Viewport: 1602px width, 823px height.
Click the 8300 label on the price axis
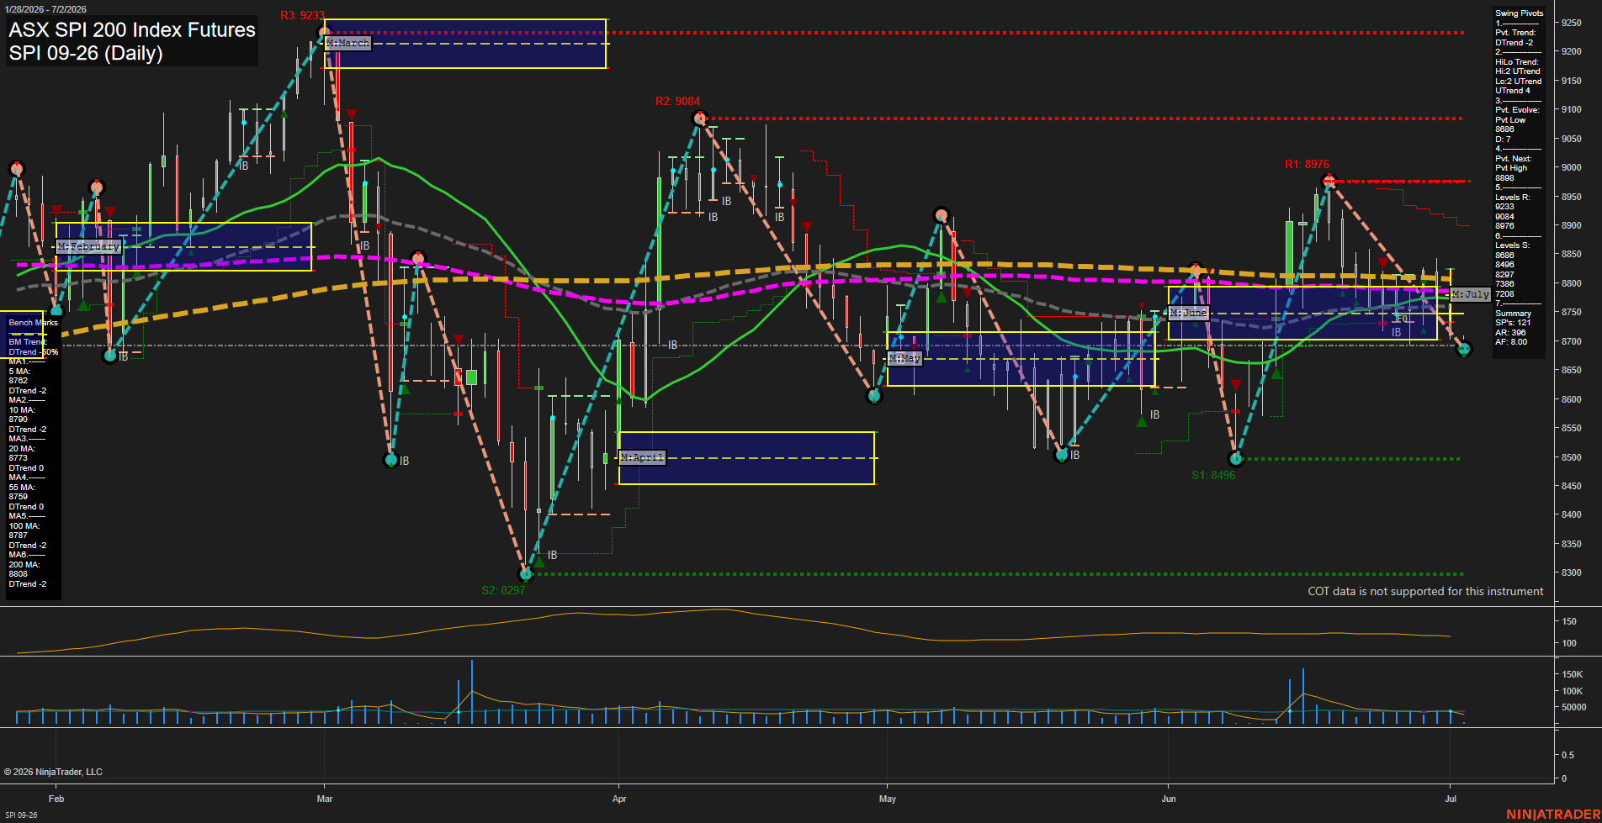click(x=1571, y=573)
